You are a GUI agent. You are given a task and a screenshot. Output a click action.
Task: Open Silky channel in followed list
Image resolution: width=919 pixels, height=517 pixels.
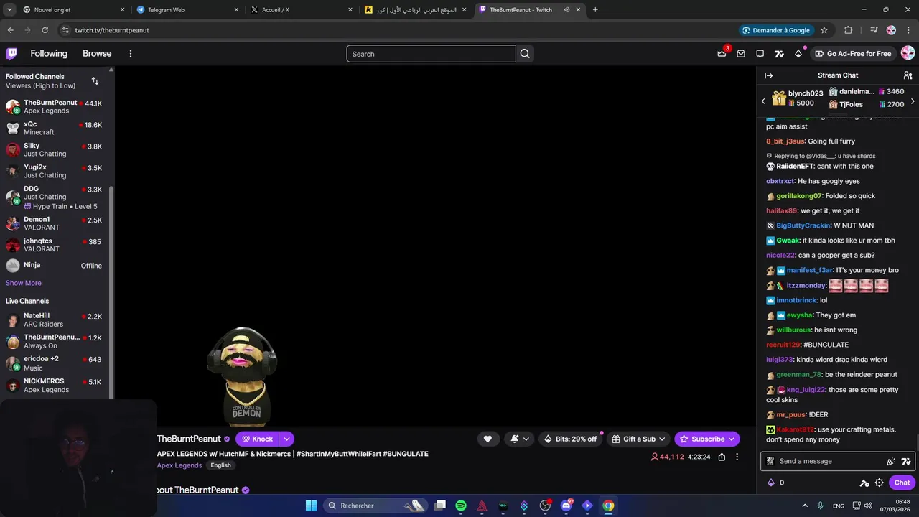click(x=55, y=149)
